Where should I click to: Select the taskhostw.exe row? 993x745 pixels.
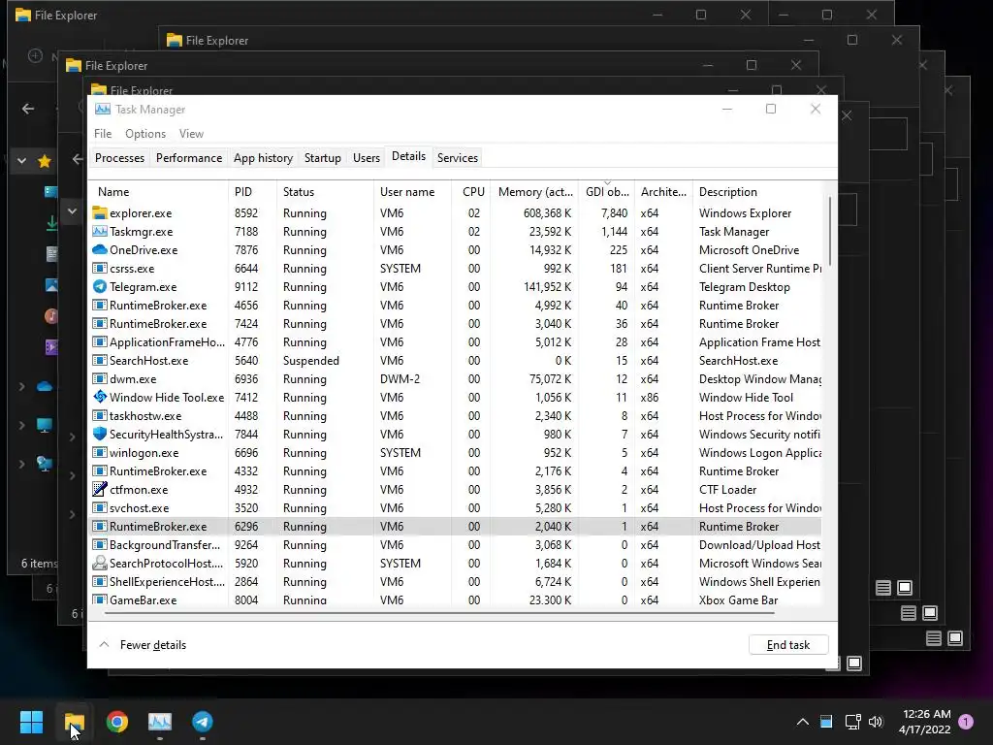click(x=456, y=415)
